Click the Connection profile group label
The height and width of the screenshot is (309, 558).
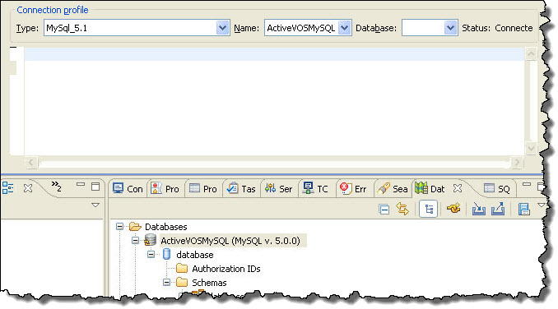pos(53,10)
